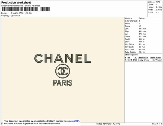
Task: Select the stitch count 4708 in row 1
Action: coord(135,60)
